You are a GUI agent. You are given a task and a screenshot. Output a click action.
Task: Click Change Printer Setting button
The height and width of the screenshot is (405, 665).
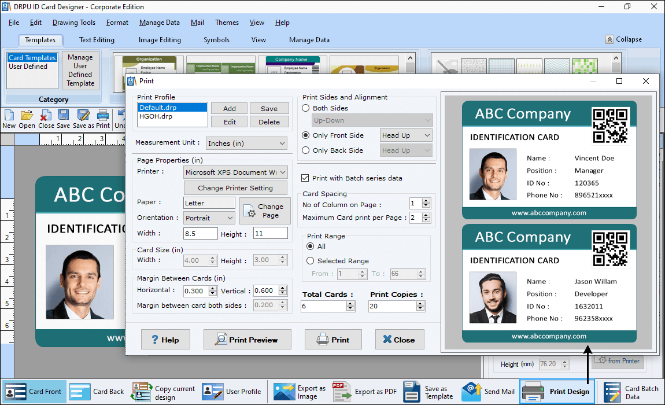pos(235,188)
